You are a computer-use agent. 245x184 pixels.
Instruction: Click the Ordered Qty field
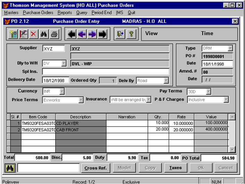point(108,81)
